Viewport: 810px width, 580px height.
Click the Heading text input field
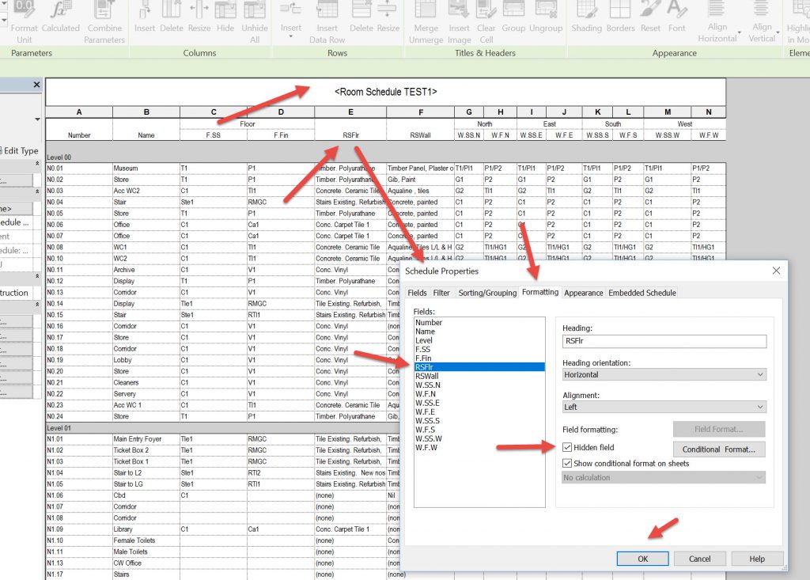click(x=664, y=342)
